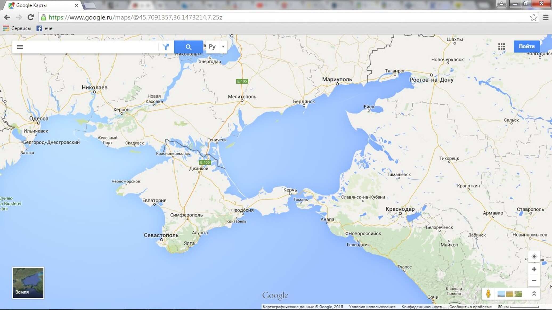Bookmark this page with the star

pyautogui.click(x=534, y=17)
